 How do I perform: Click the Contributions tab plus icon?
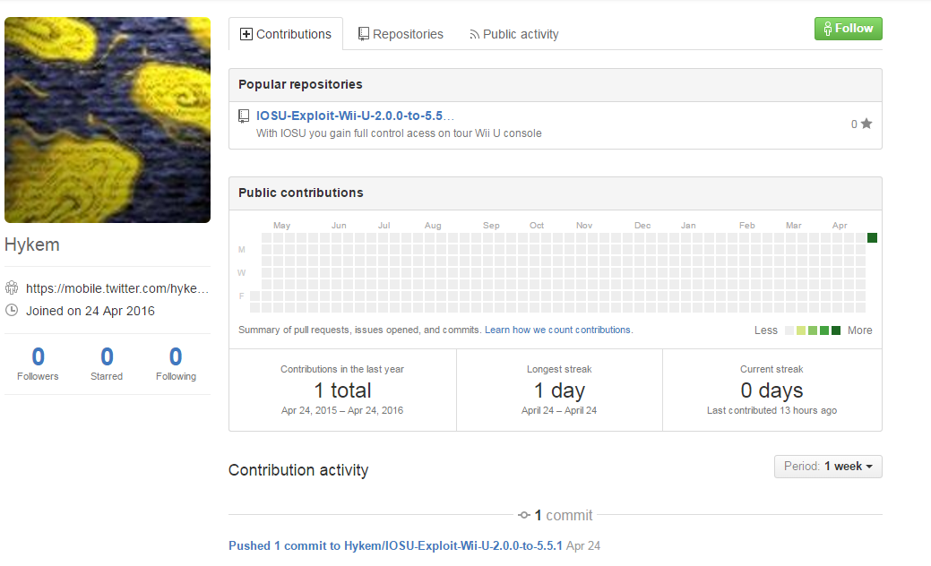point(246,34)
